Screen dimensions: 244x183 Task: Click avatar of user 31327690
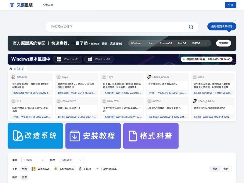click(x=104, y=101)
